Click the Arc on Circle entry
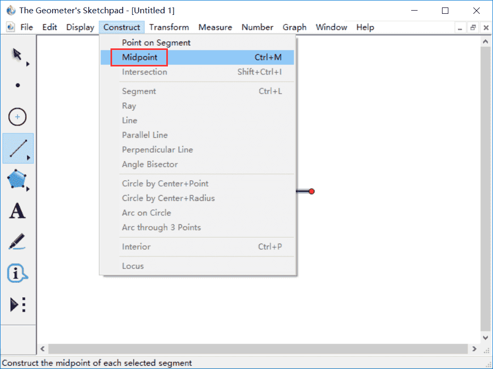The height and width of the screenshot is (369, 493). point(197,213)
